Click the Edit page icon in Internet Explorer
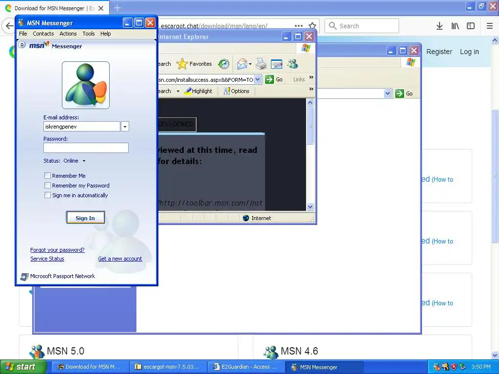The height and width of the screenshot is (374, 499). pos(277,64)
